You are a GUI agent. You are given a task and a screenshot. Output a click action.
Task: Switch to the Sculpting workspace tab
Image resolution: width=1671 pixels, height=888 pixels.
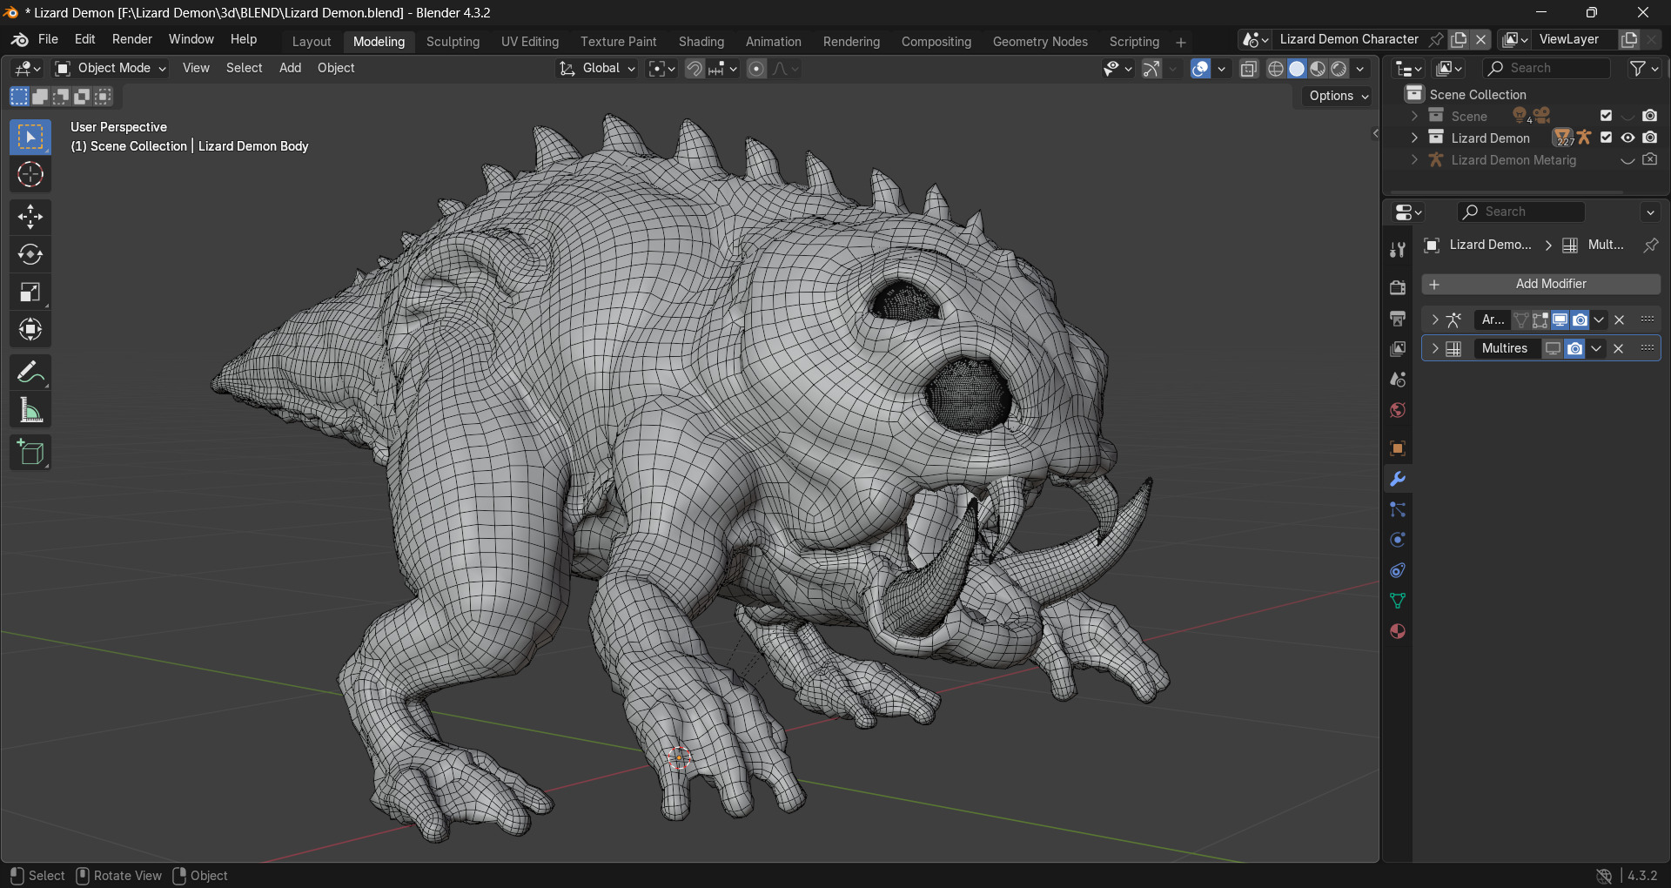pyautogui.click(x=453, y=42)
